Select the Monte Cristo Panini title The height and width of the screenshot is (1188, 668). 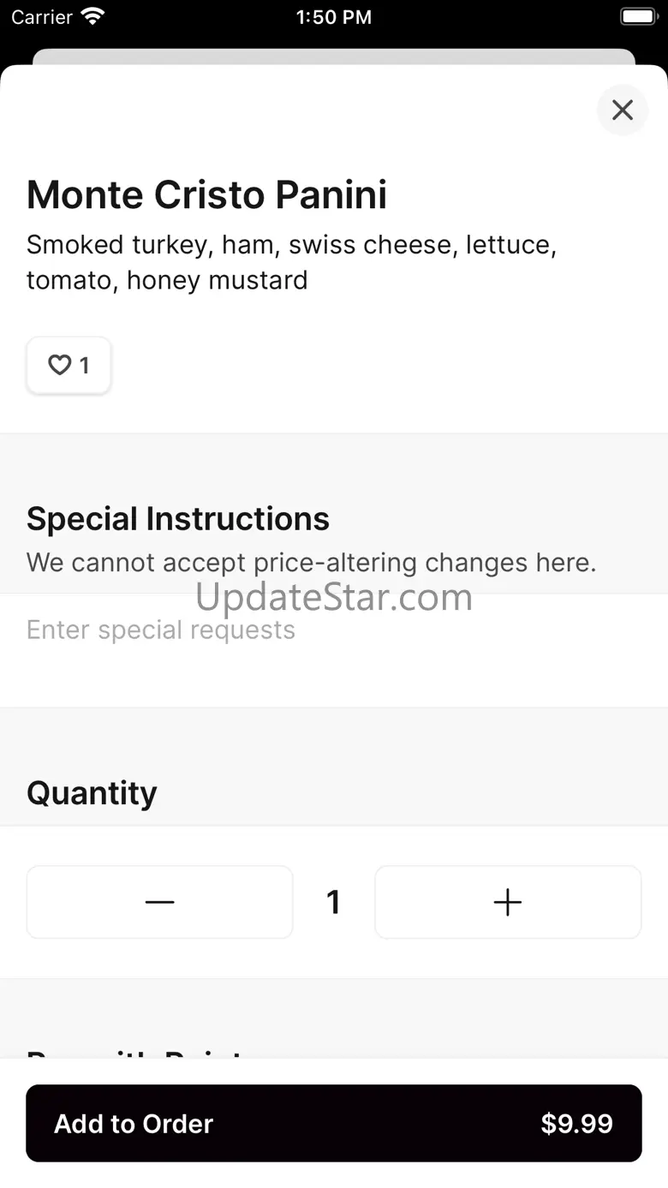coord(206,194)
